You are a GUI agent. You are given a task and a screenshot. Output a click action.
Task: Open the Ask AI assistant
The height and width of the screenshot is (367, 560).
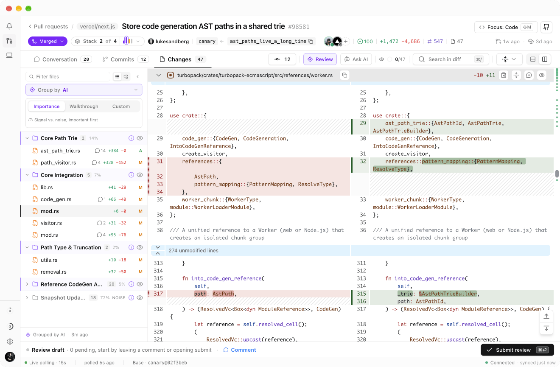pos(356,59)
